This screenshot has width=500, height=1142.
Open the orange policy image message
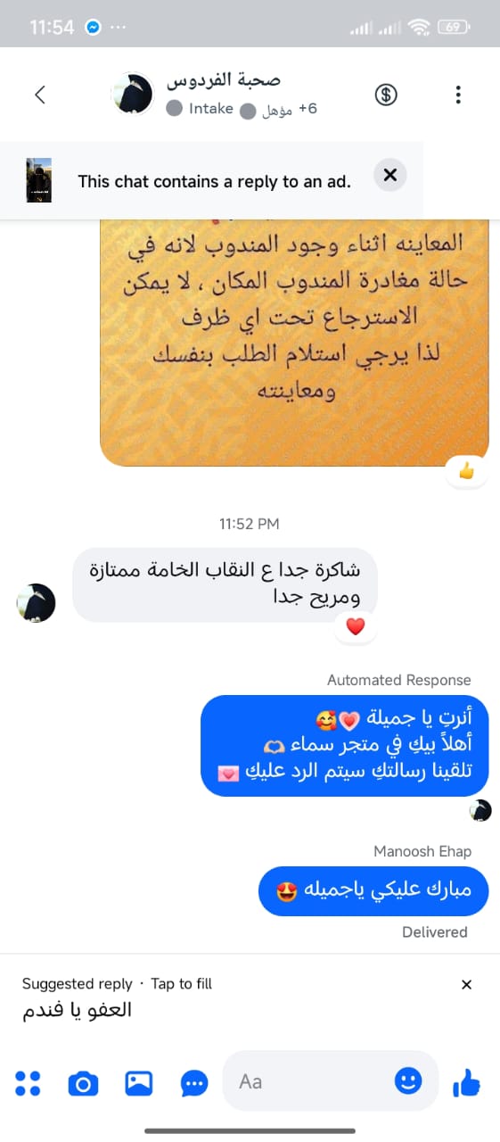click(294, 343)
